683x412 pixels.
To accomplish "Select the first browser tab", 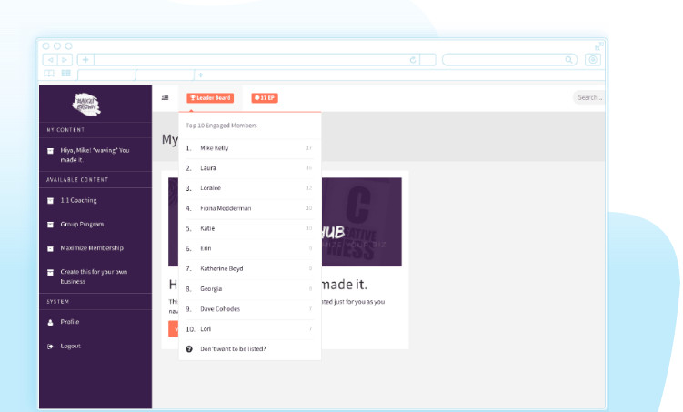I will click(x=106, y=75).
